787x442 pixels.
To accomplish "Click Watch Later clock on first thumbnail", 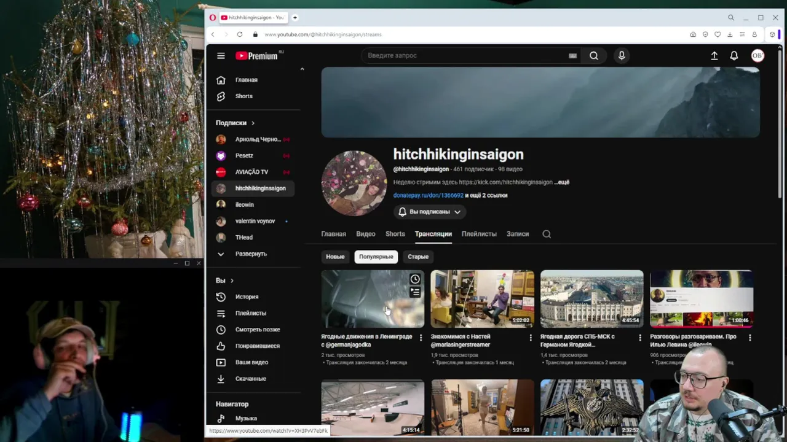I will [415, 279].
